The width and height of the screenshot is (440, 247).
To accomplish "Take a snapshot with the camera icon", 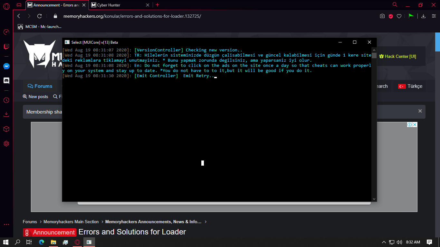I will coord(382,16).
